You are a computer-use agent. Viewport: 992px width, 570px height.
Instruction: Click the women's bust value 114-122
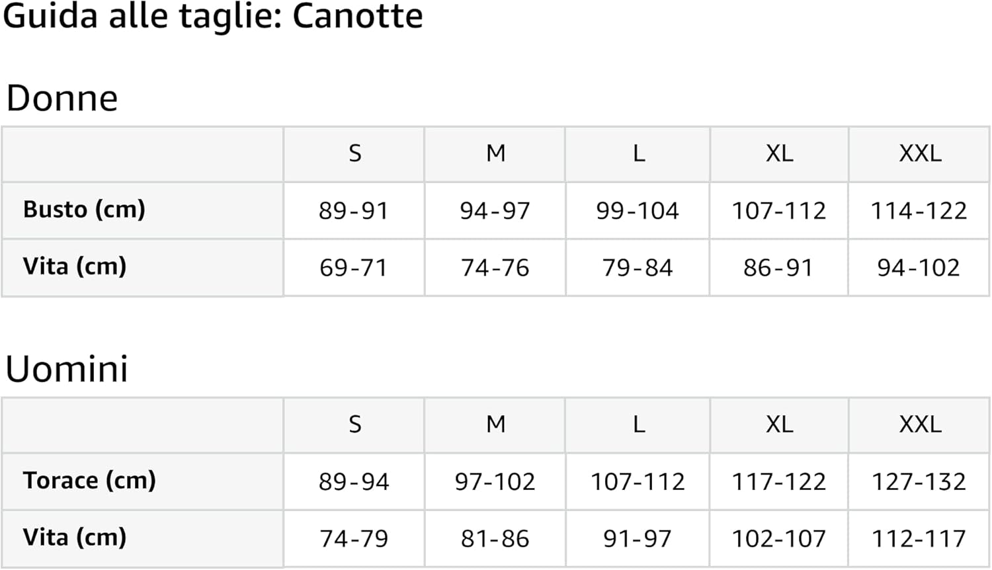click(x=919, y=211)
